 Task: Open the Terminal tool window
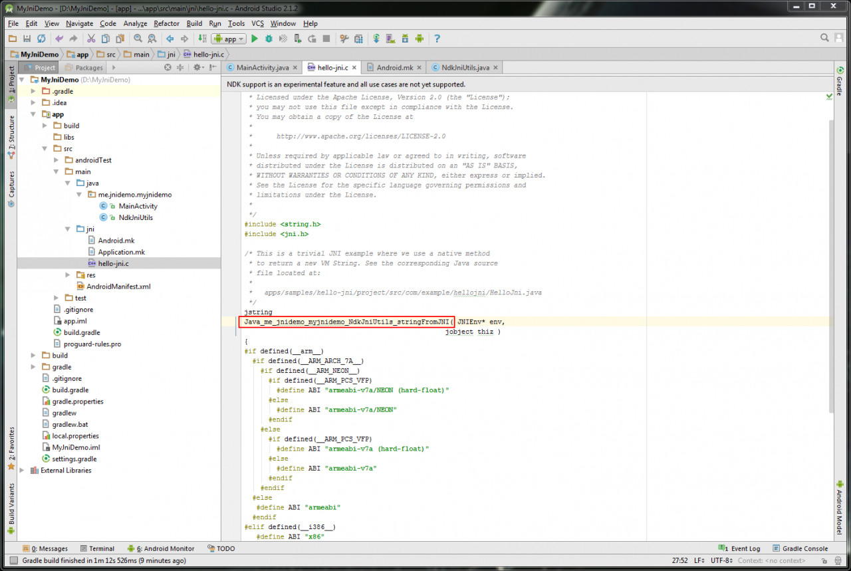click(x=97, y=548)
